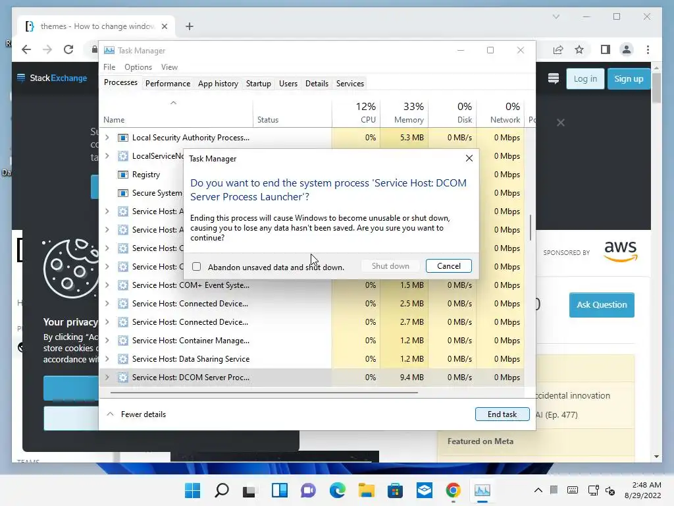The width and height of the screenshot is (674, 506).
Task: Expand Service Host: Data Sharing Service row
Action: 107,359
